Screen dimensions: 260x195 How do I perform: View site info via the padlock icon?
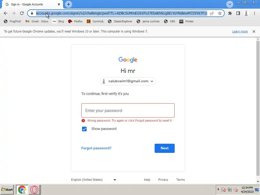click(x=32, y=13)
